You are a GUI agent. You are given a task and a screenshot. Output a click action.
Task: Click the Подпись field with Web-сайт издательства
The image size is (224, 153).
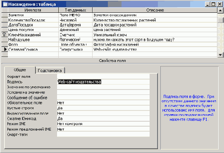[x=103, y=82]
